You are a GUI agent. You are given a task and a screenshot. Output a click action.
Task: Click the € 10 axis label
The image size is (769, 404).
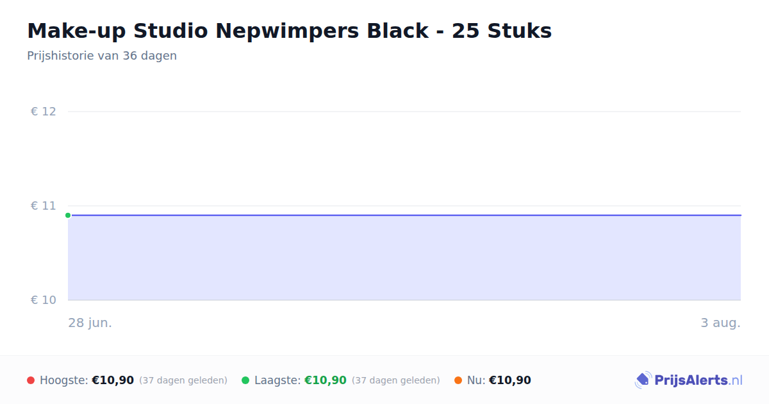pyautogui.click(x=44, y=300)
